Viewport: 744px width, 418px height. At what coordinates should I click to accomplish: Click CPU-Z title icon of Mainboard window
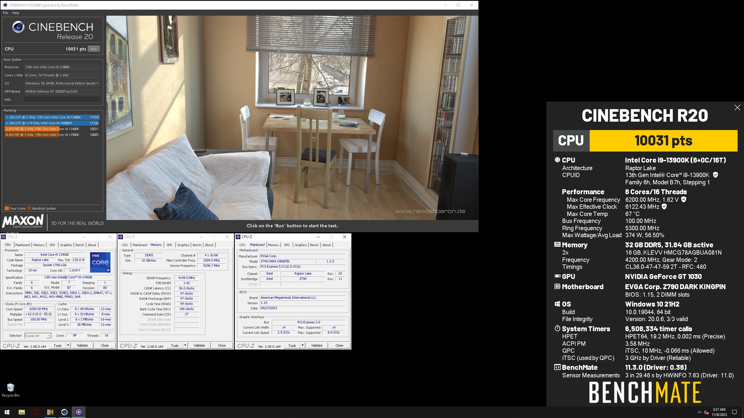pyautogui.click(x=238, y=237)
